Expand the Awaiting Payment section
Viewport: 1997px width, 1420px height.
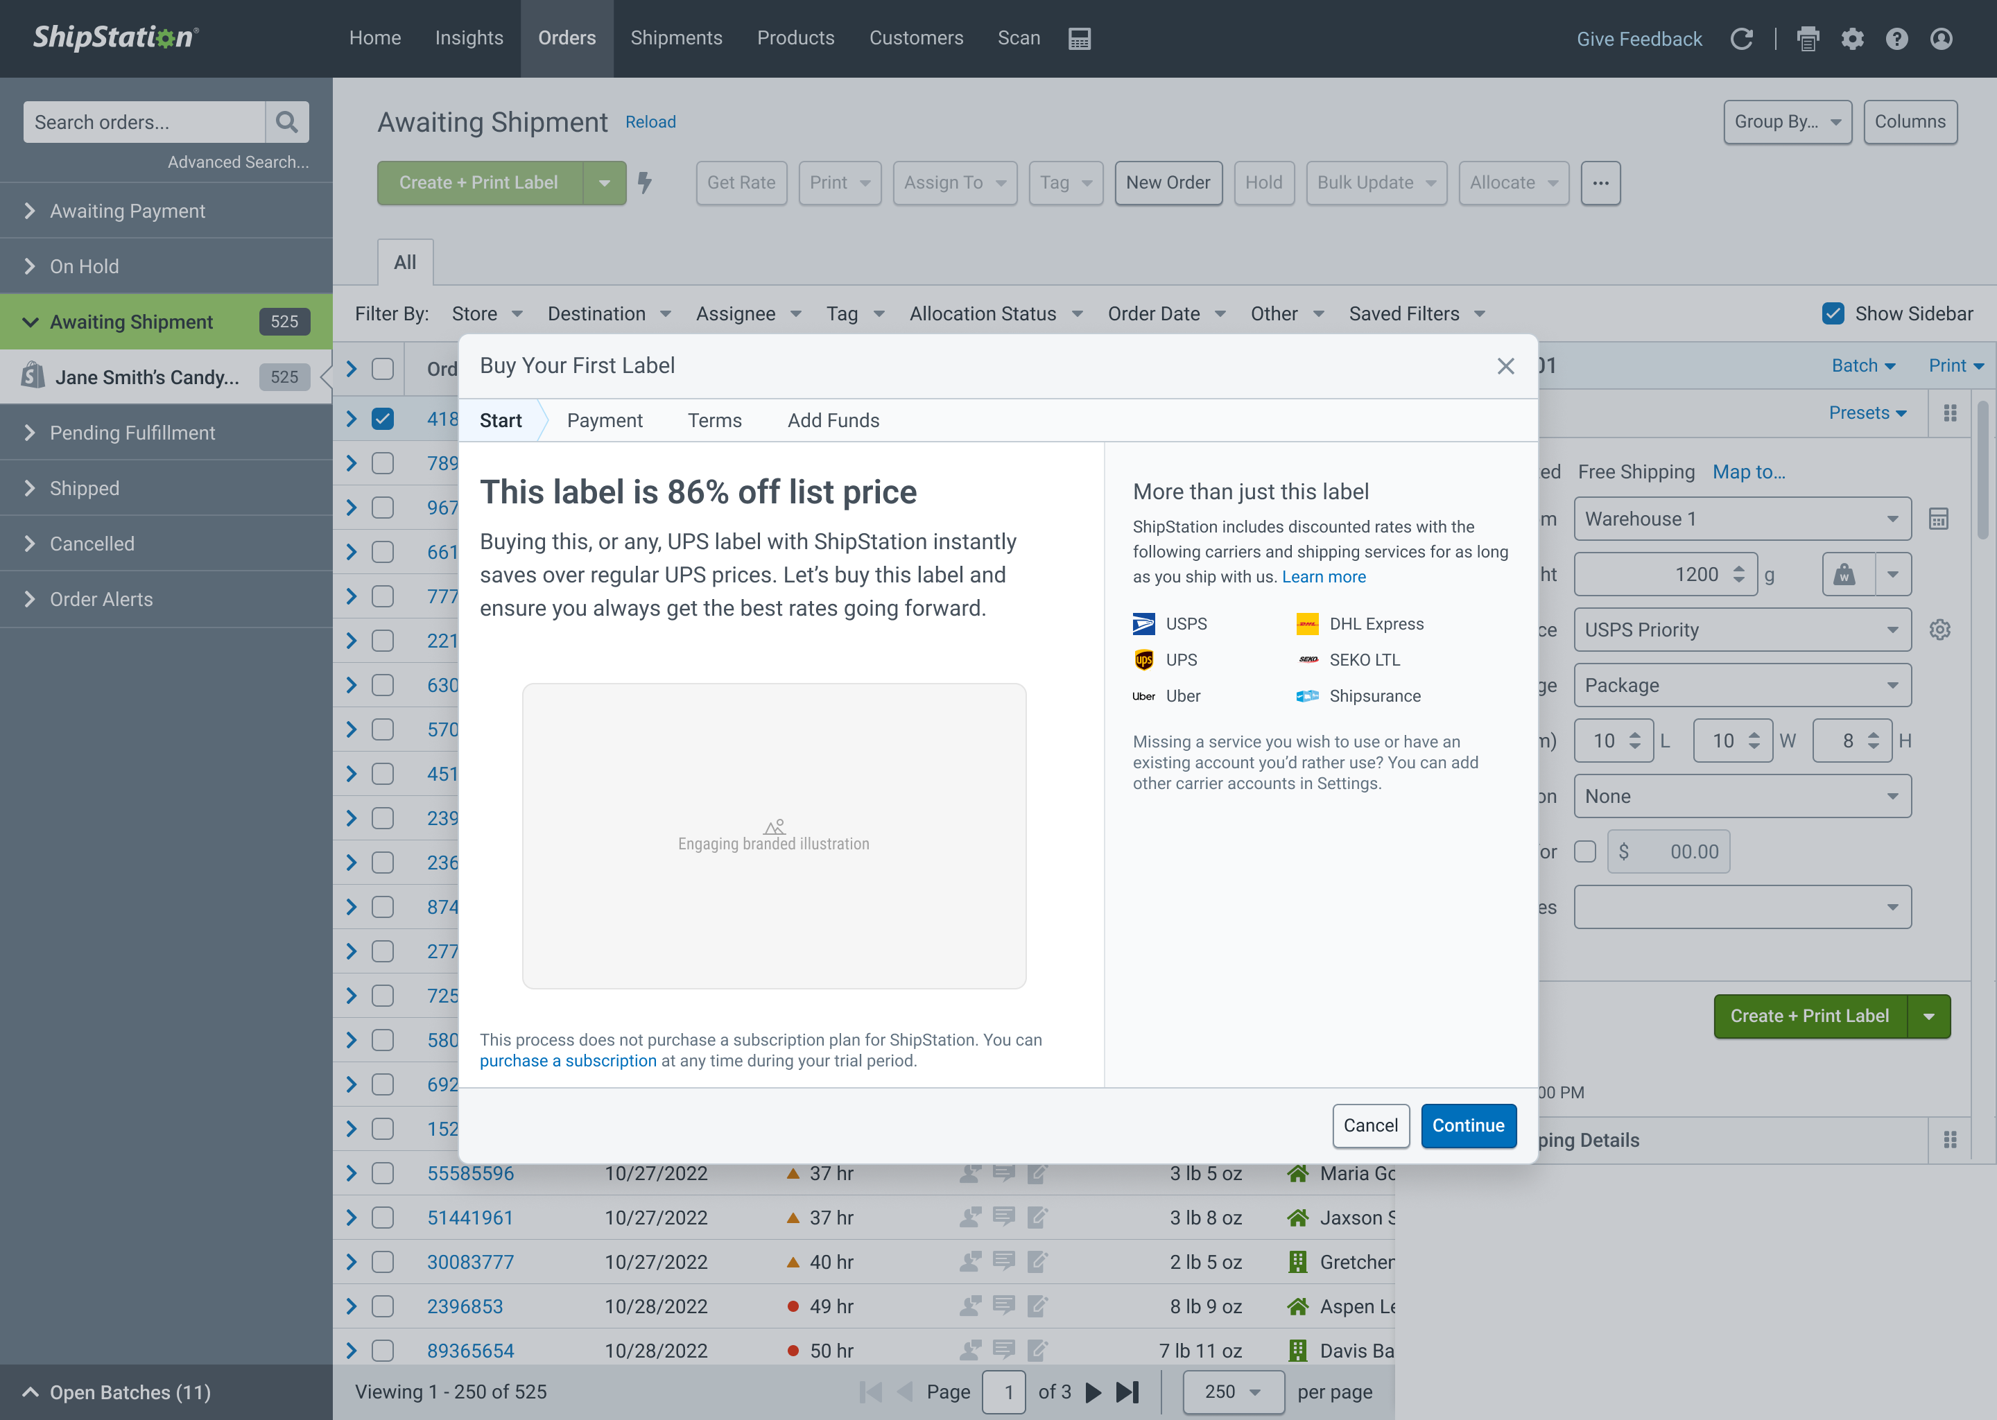[x=30, y=211]
